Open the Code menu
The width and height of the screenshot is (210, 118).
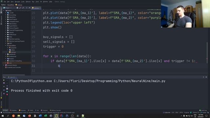coord(23,2)
